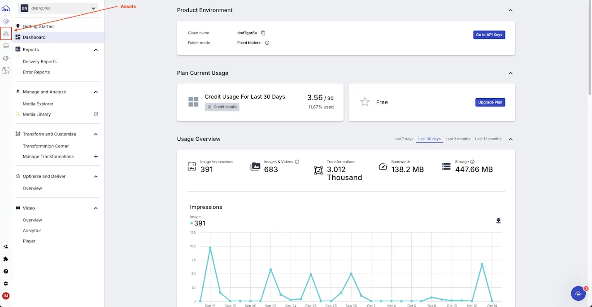Click the invite user (add person) icon
Viewport: 592px width, 307px height.
tap(6, 246)
